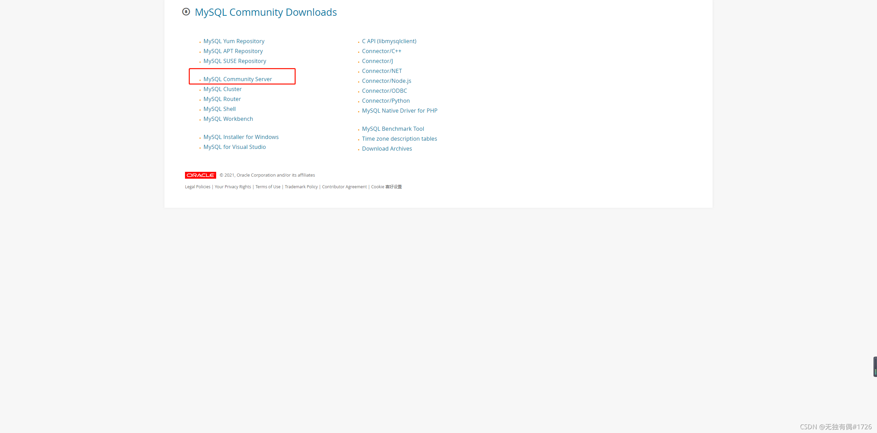The width and height of the screenshot is (877, 433).
Task: Open Connector/ODBC link
Action: pyautogui.click(x=384, y=91)
